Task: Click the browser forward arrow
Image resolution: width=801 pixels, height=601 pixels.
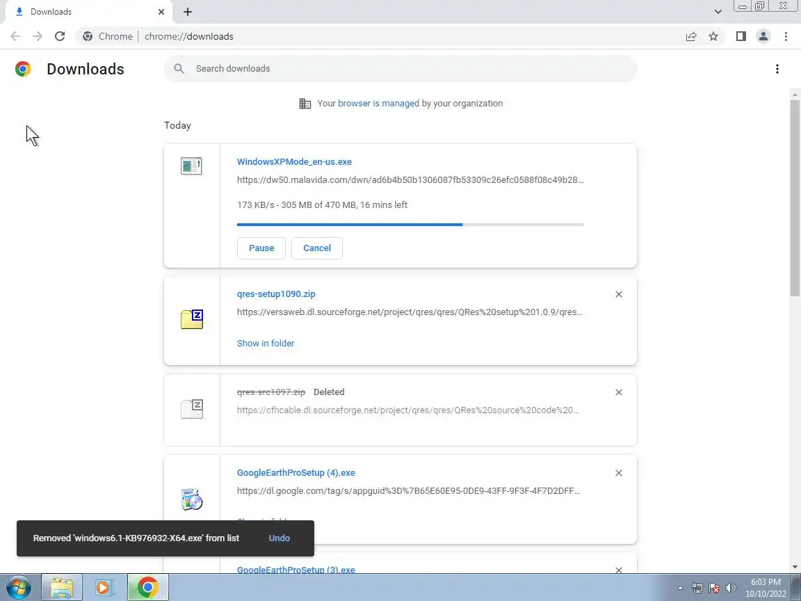Action: tap(38, 36)
